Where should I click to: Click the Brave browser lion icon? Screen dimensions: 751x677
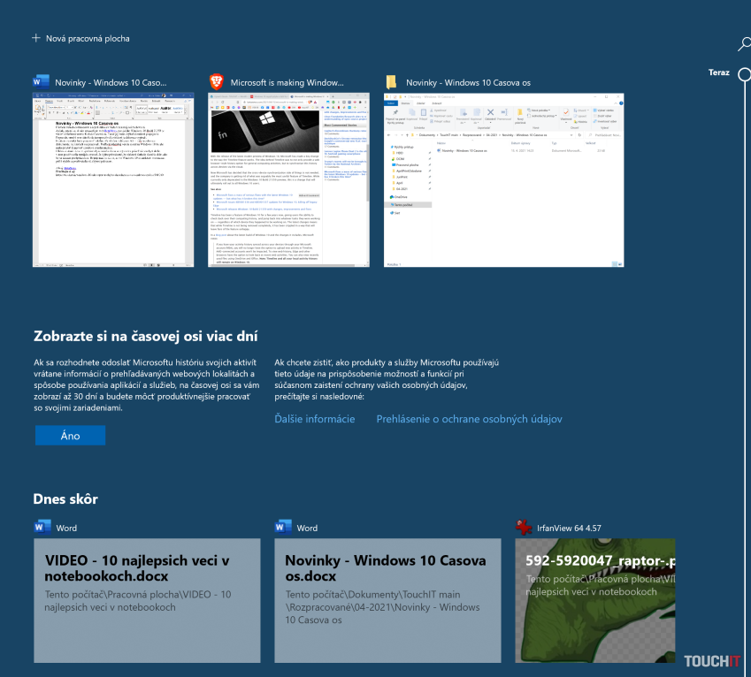217,82
